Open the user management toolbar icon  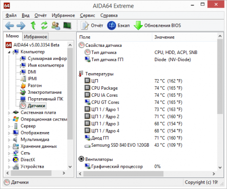pos(55,26)
